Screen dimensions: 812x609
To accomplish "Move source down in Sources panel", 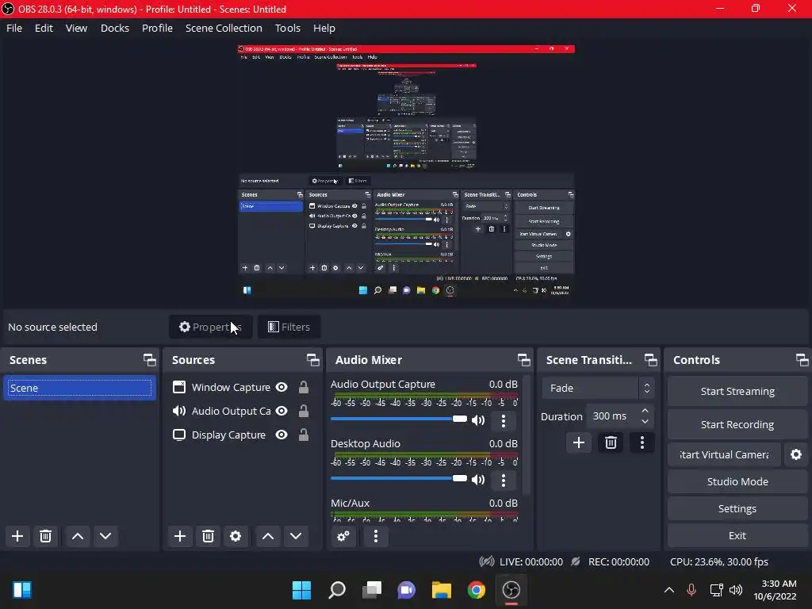I will pos(296,536).
